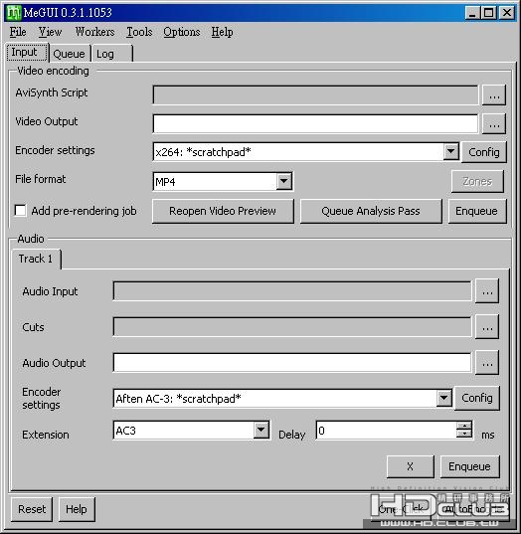This screenshot has width=521, height=534.
Task: Expand audio Encoder settings dropdown
Action: coord(444,398)
